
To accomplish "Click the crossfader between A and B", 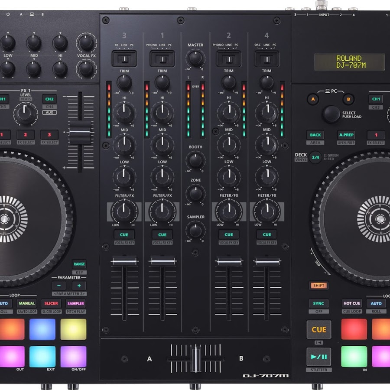I will [196, 358].
